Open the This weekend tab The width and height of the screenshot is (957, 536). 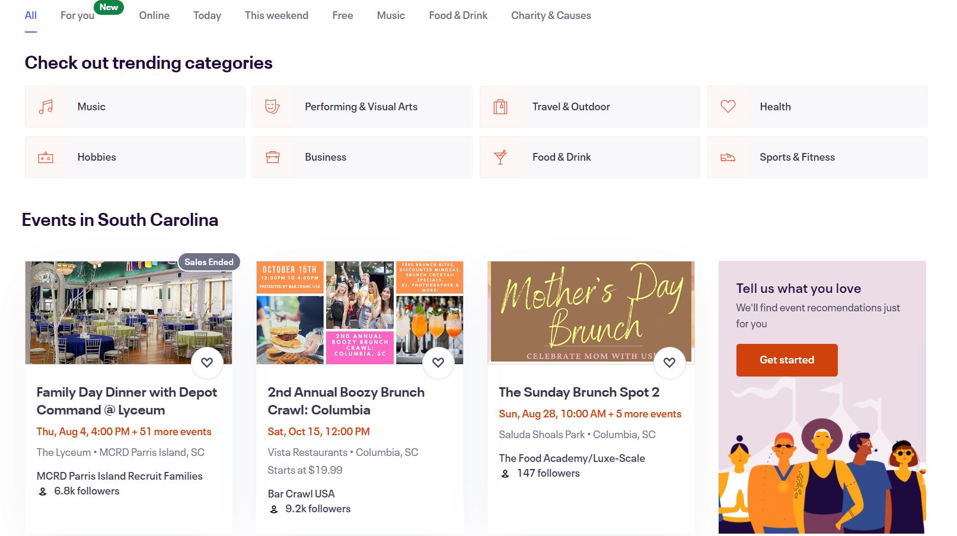point(276,15)
